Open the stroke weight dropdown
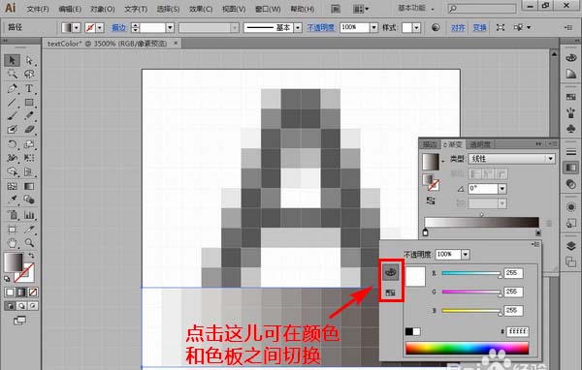The width and height of the screenshot is (582, 370). [x=170, y=27]
